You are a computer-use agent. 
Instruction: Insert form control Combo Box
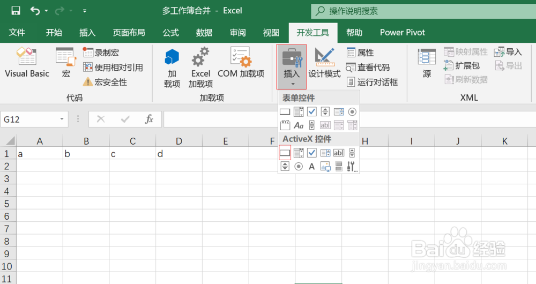tap(299, 112)
